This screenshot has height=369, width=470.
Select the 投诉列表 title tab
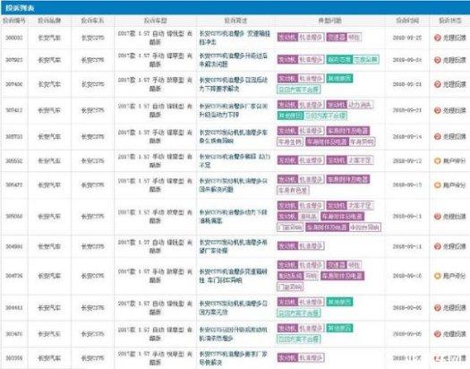(x=20, y=8)
